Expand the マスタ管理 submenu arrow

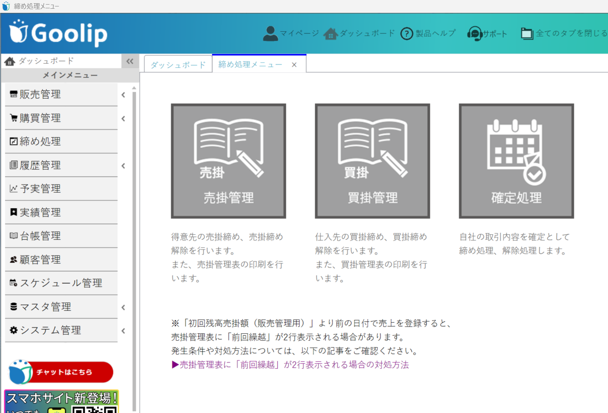pyautogui.click(x=123, y=308)
